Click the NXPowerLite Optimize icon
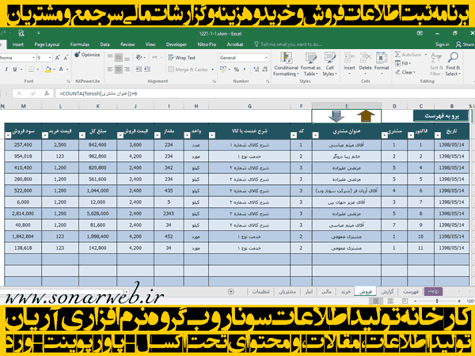475x356 pixels. pyautogui.click(x=78, y=55)
